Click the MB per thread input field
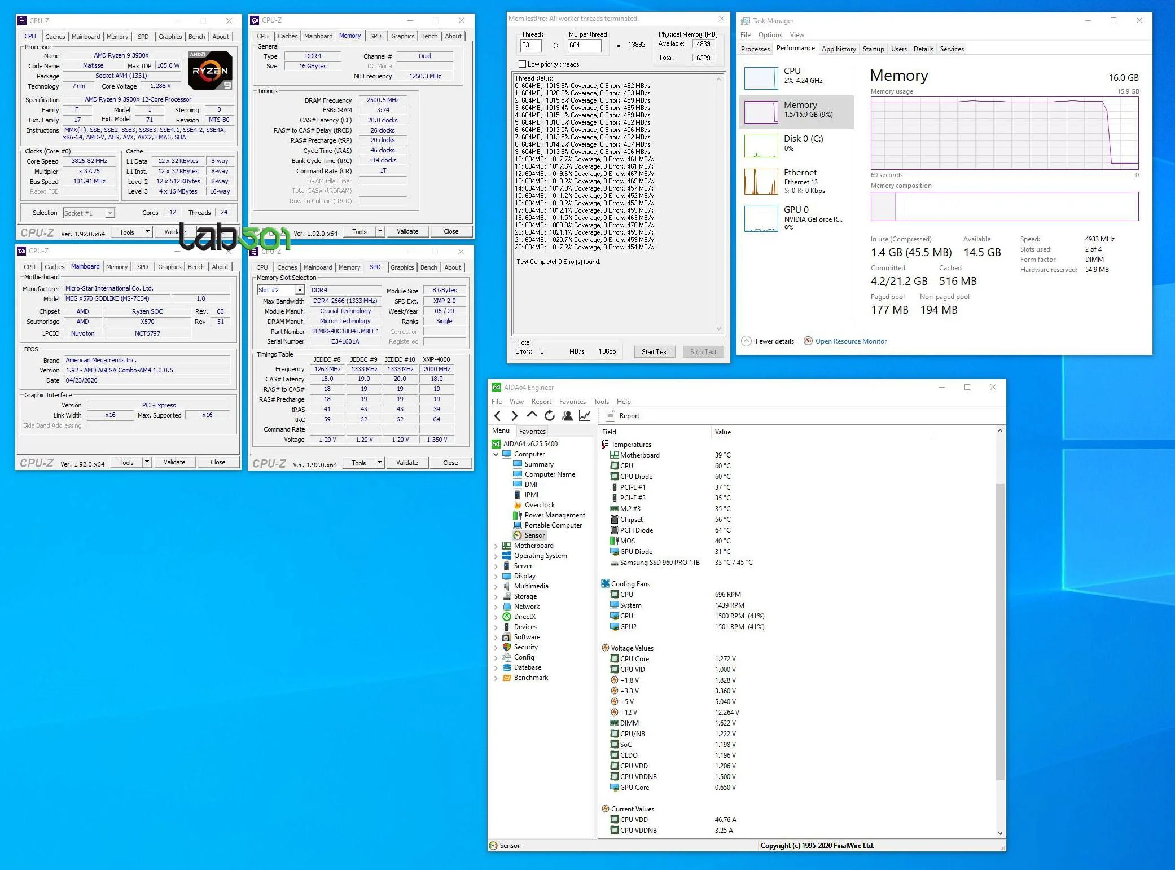 584,46
